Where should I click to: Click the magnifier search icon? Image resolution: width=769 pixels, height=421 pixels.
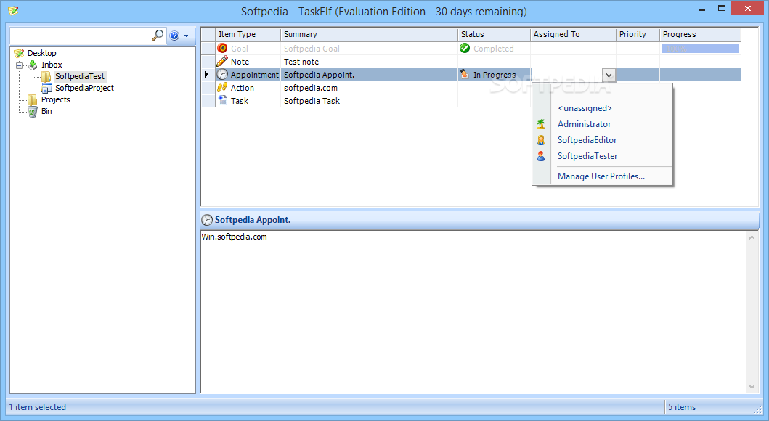158,36
